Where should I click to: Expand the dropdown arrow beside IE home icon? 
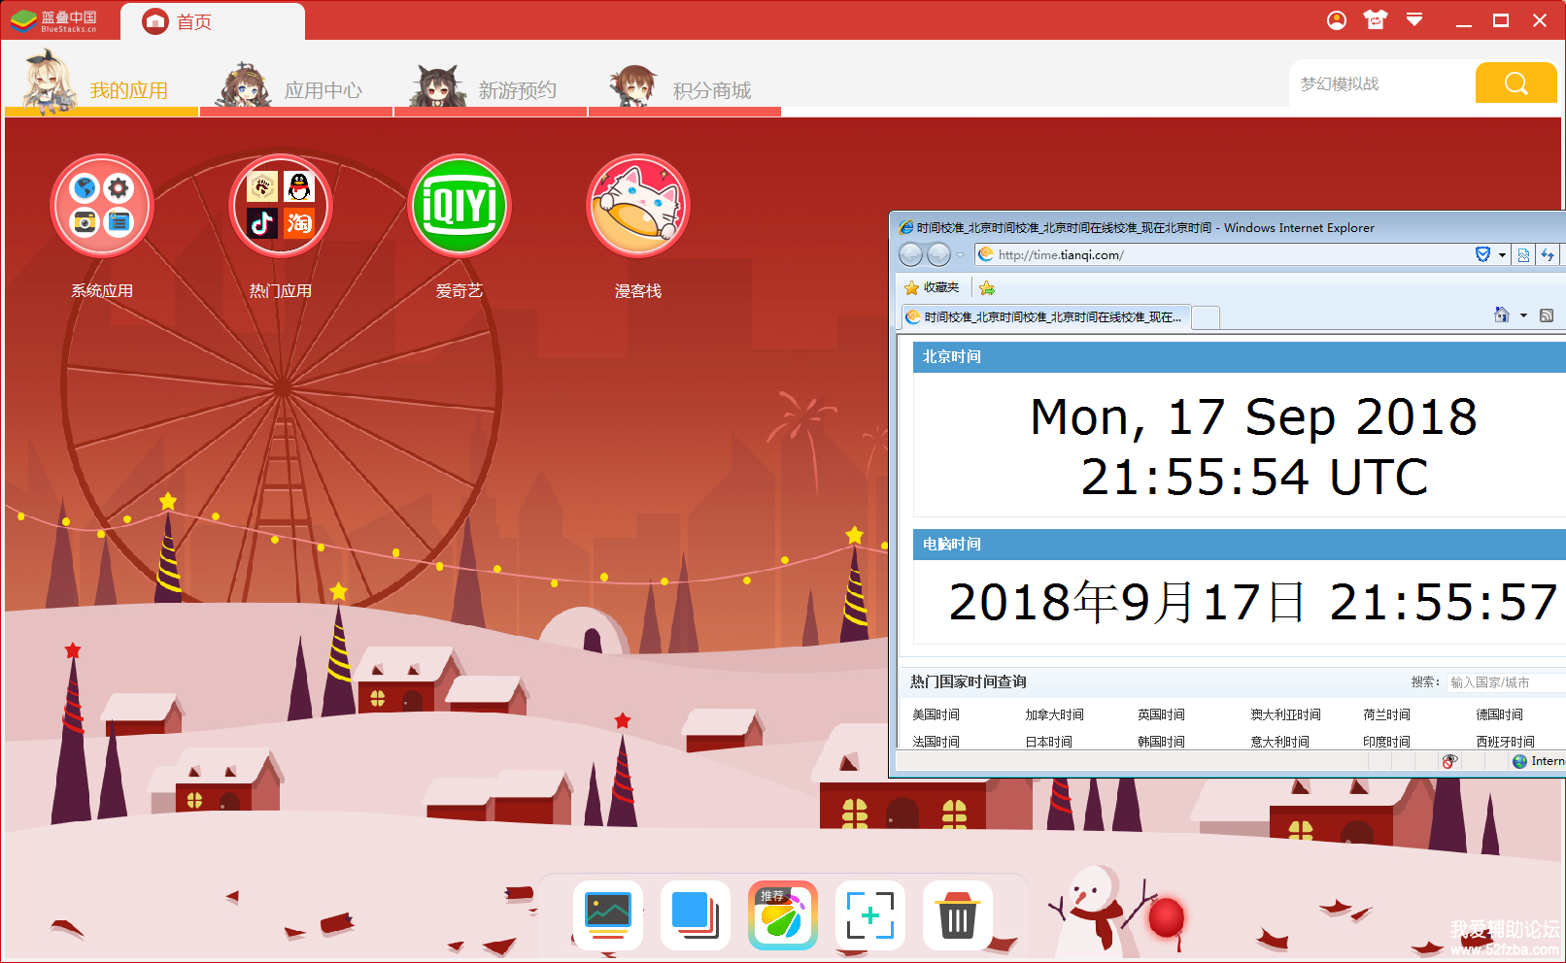point(1523,315)
